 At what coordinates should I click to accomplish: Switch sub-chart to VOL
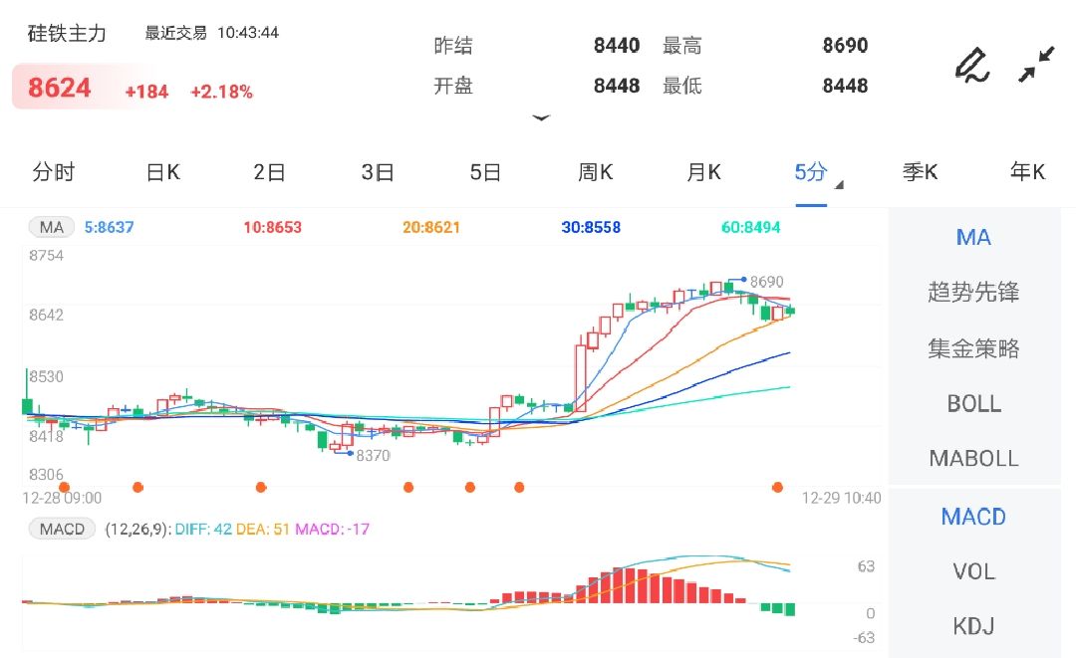973,571
